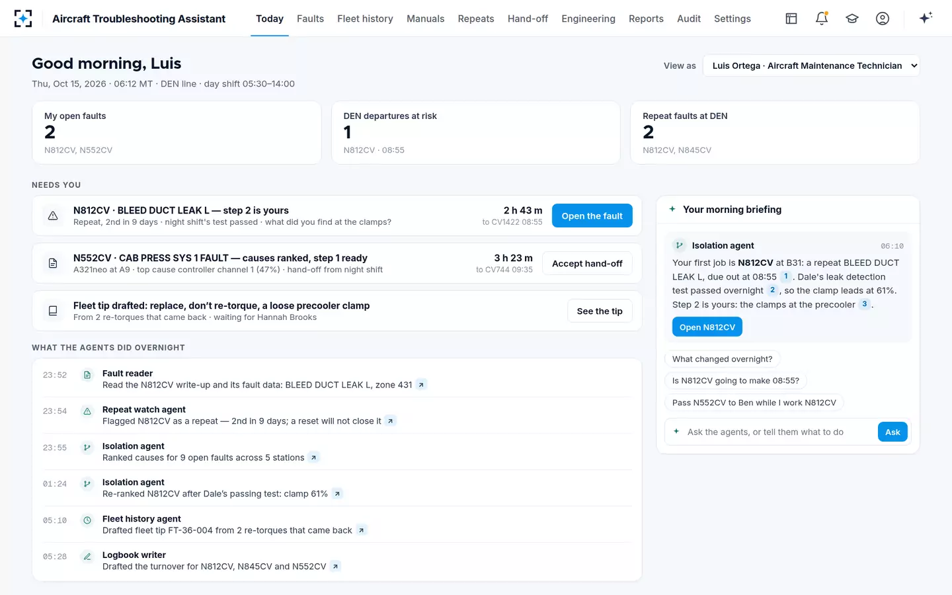952x595 pixels.
Task: Open the DEN departures at risk card
Action: click(x=476, y=132)
